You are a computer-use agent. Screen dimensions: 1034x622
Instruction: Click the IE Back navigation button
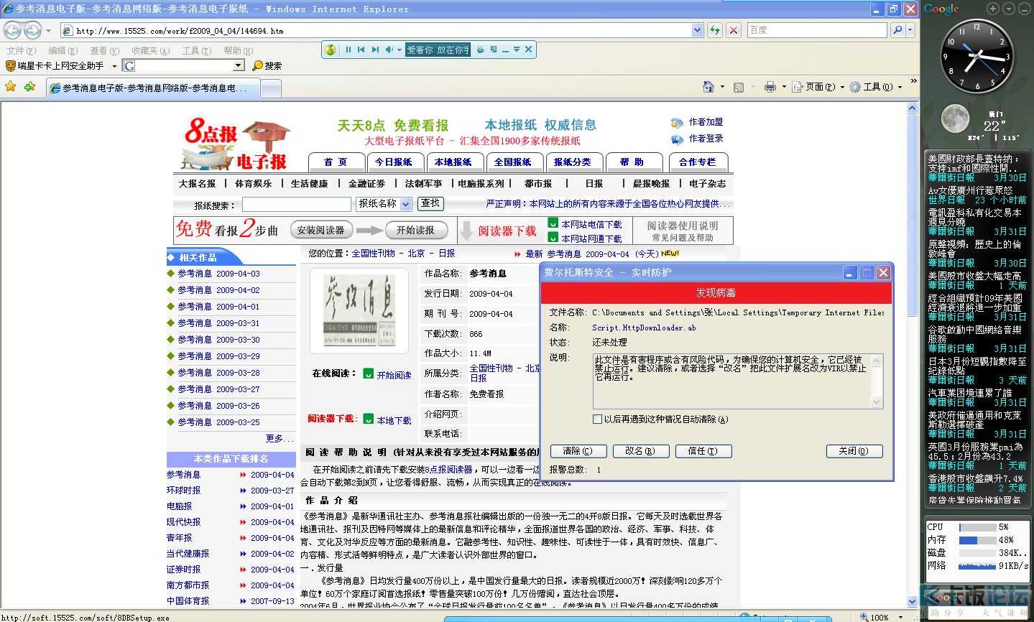click(12, 30)
